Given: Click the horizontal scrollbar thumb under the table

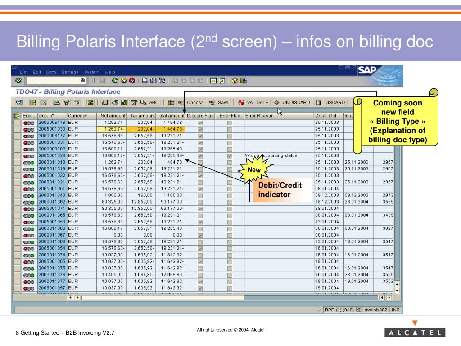Looking at the screenshot, I should click(x=163, y=297).
